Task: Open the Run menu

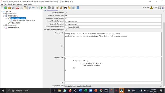Action: pyautogui.click(x=15, y=4)
